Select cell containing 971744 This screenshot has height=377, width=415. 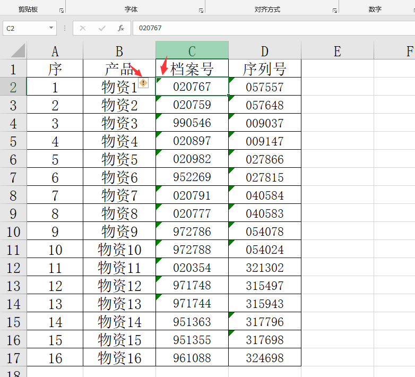[x=192, y=303]
